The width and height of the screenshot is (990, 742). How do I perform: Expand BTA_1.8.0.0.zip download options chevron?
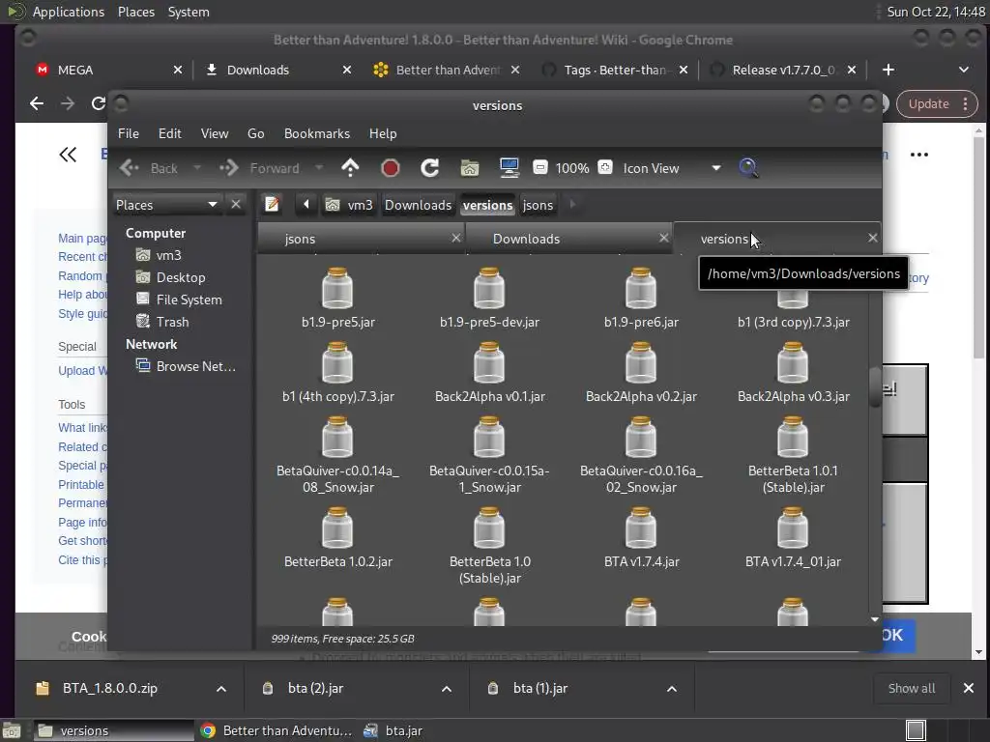pyautogui.click(x=220, y=689)
